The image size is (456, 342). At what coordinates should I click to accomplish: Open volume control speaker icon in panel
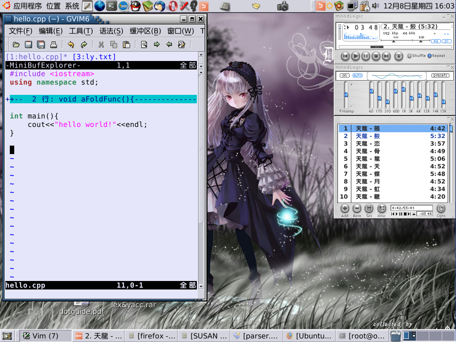click(x=375, y=5)
